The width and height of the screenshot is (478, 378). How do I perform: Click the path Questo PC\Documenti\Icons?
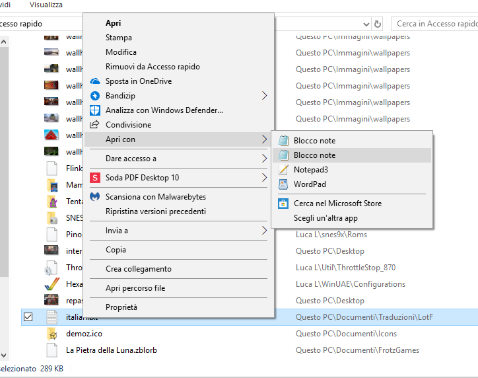click(347, 334)
